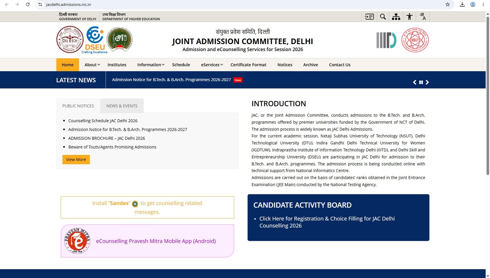This screenshot has height=278, width=490.
Task: Open the sitemap icon
Action: point(396,17)
